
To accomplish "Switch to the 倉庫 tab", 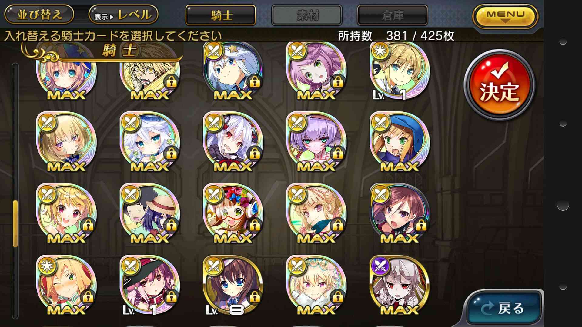I will 392,15.
